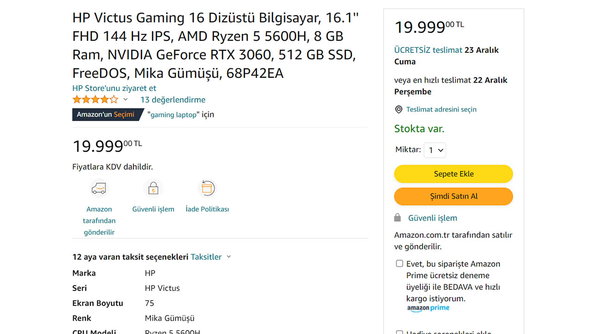Select the Güvenli işlem lock icon
Image resolution: width=593 pixels, height=334 pixels.
click(153, 187)
